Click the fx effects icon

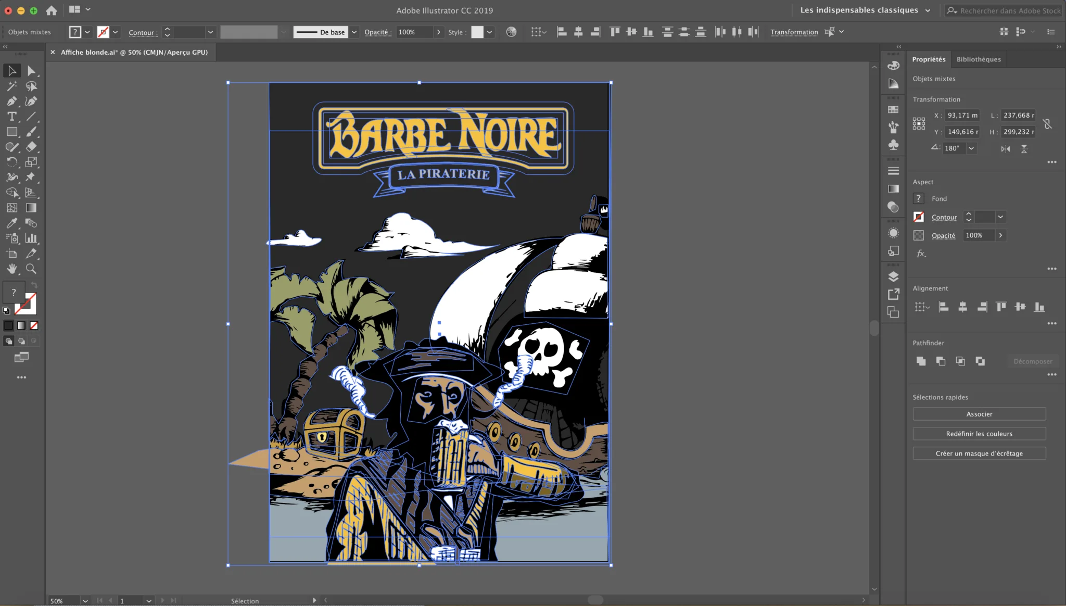[x=921, y=254]
